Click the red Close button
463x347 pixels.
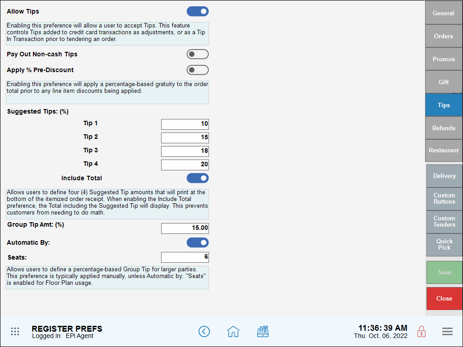tap(444, 298)
